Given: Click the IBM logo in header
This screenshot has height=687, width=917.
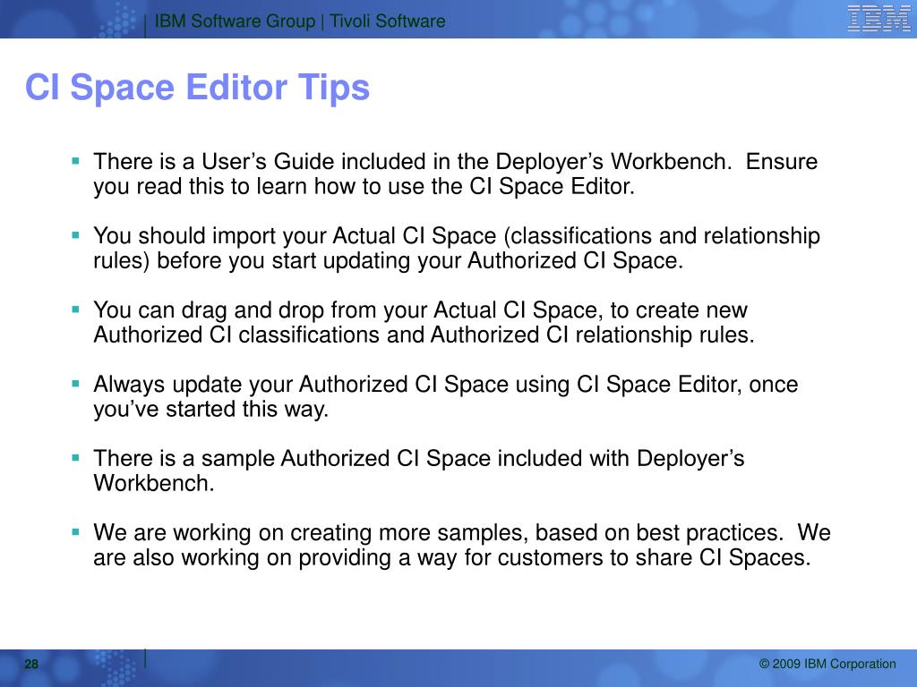Looking at the screenshot, I should coord(878,18).
